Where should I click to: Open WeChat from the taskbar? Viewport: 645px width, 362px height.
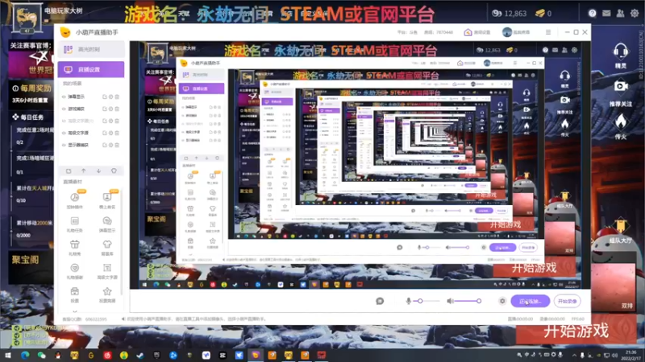[42, 355]
